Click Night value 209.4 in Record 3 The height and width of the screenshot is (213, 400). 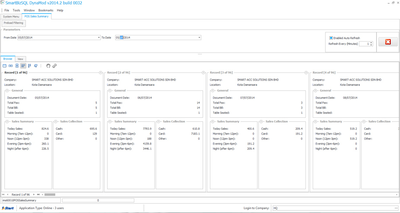[x=251, y=149]
